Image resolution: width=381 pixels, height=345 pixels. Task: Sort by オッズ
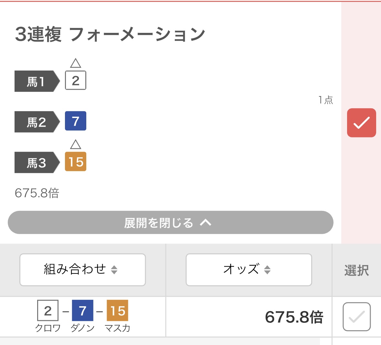coord(249,270)
